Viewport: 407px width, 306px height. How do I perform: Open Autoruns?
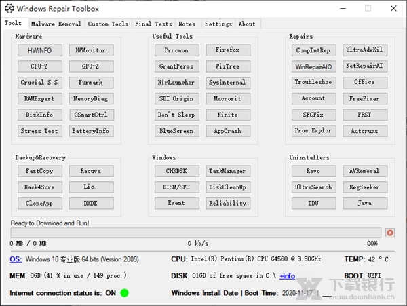365,131
